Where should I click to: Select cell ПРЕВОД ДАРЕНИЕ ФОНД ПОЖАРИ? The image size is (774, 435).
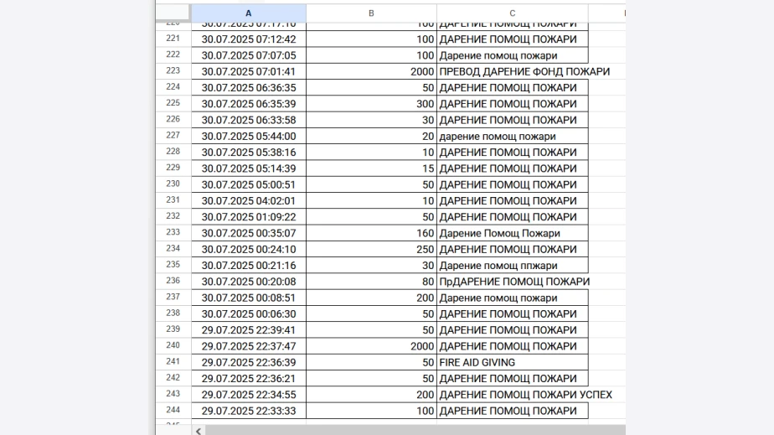click(524, 72)
